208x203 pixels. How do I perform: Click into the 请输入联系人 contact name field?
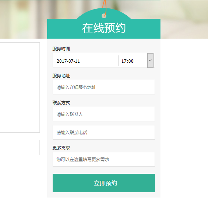[104, 114]
